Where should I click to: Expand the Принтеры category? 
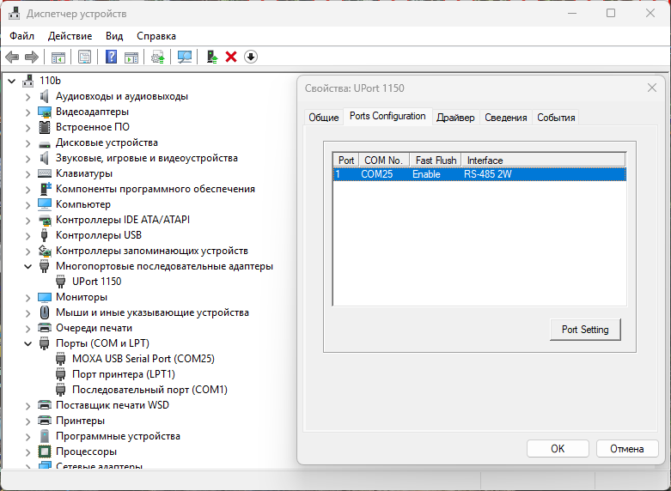tap(27, 421)
